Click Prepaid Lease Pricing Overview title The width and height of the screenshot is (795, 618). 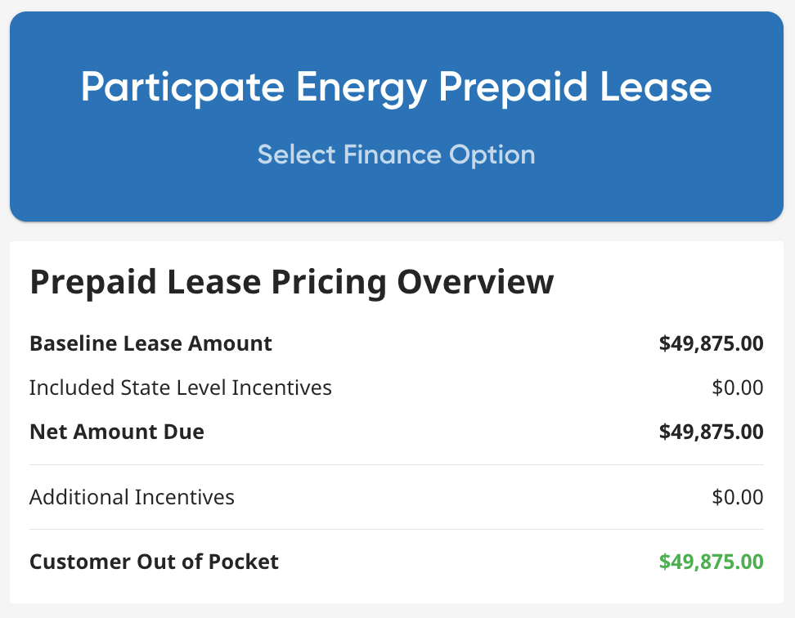coord(291,282)
